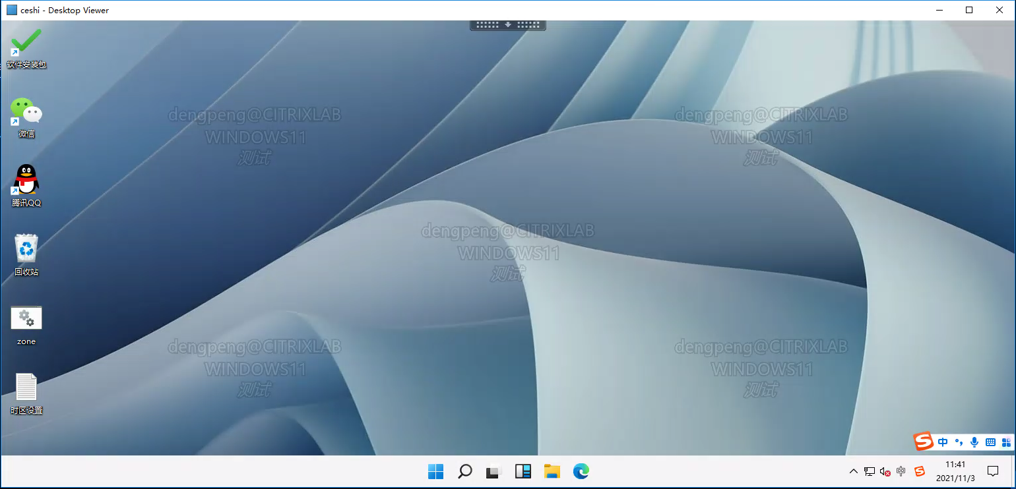Select the 时区设置 text file icon
This screenshot has height=489, width=1016.
point(26,393)
